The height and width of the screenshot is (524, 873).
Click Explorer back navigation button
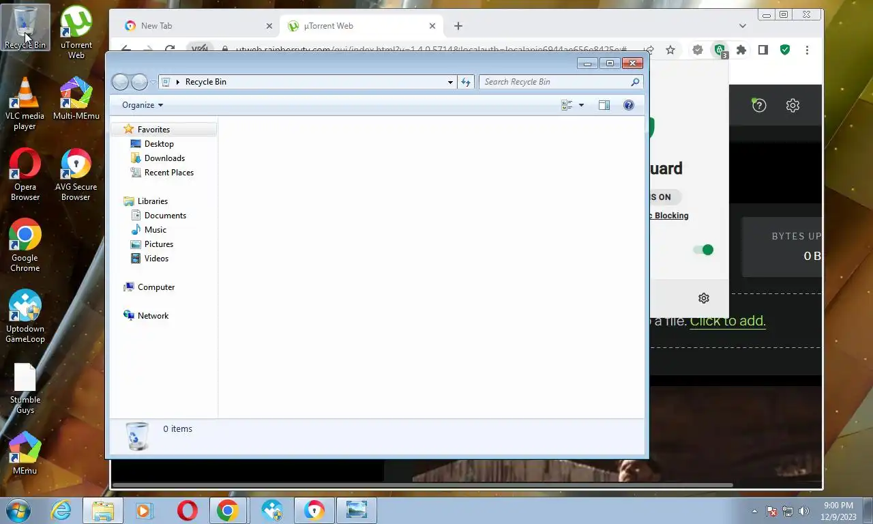[x=120, y=82]
